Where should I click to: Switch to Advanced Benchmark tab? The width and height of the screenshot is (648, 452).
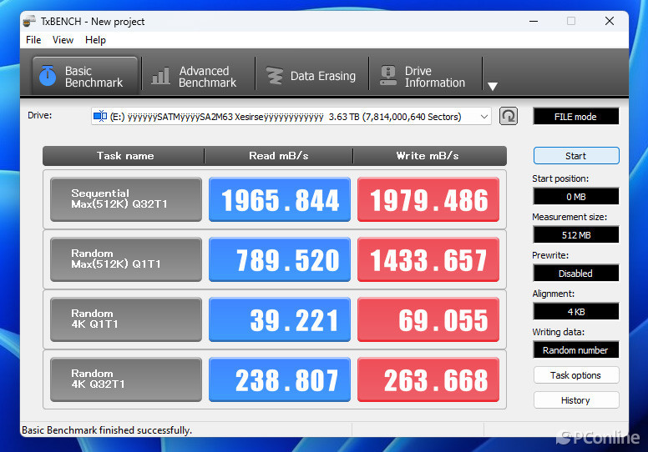click(x=198, y=76)
